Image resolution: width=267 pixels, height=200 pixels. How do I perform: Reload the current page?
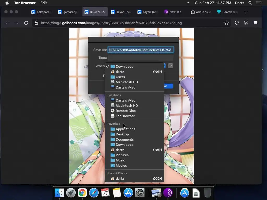(x=26, y=23)
